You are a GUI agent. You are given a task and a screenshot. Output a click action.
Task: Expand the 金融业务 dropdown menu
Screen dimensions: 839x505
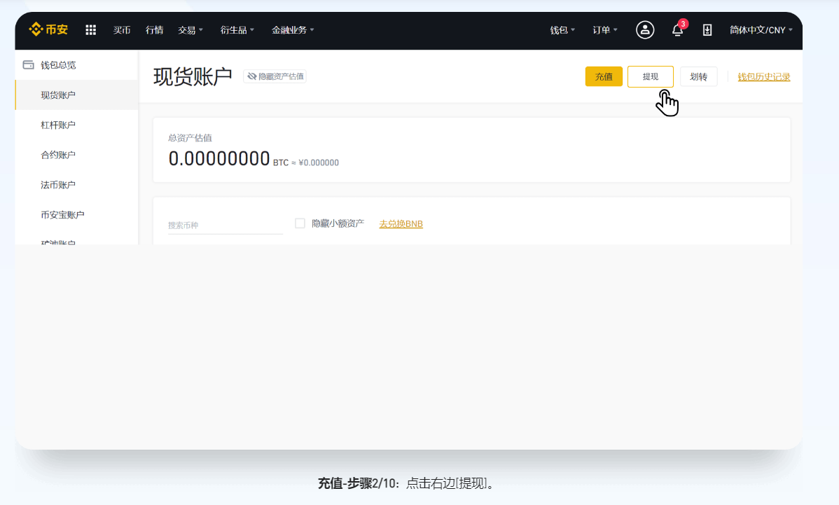[x=293, y=30]
